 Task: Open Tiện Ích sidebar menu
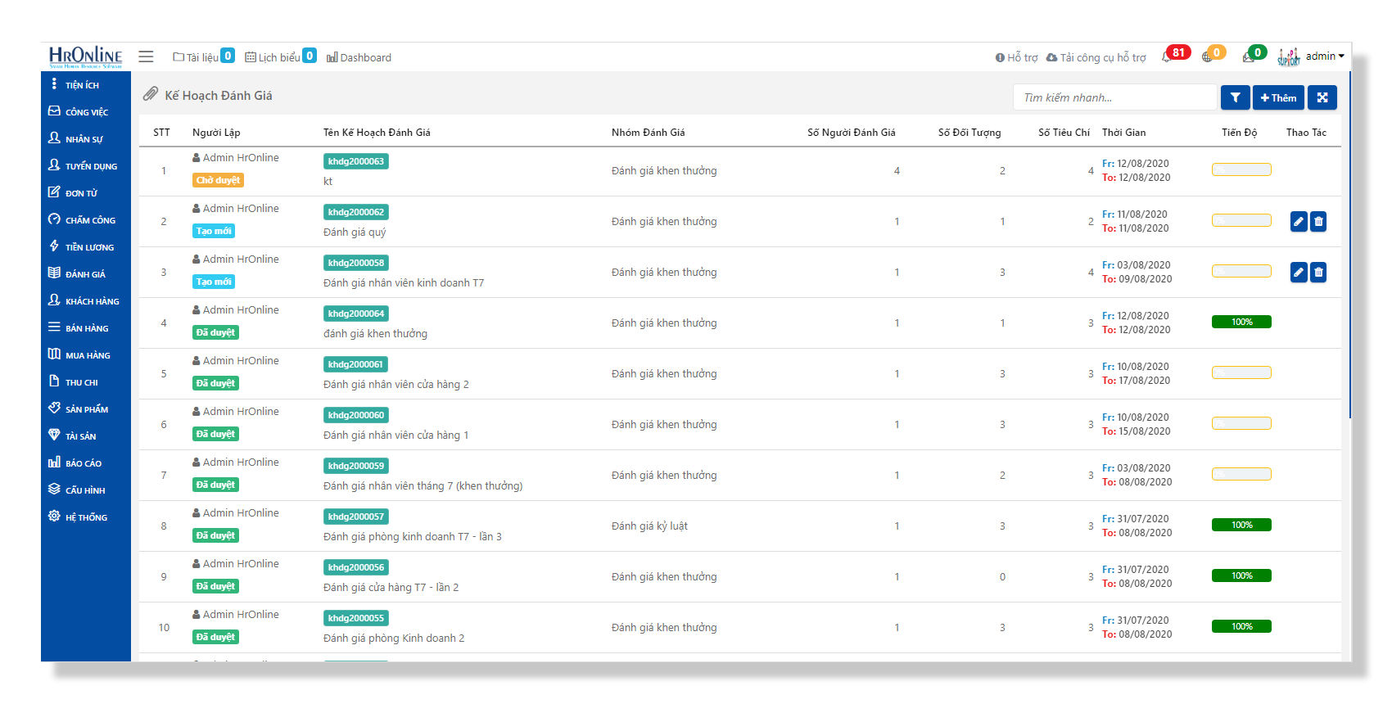click(x=85, y=84)
